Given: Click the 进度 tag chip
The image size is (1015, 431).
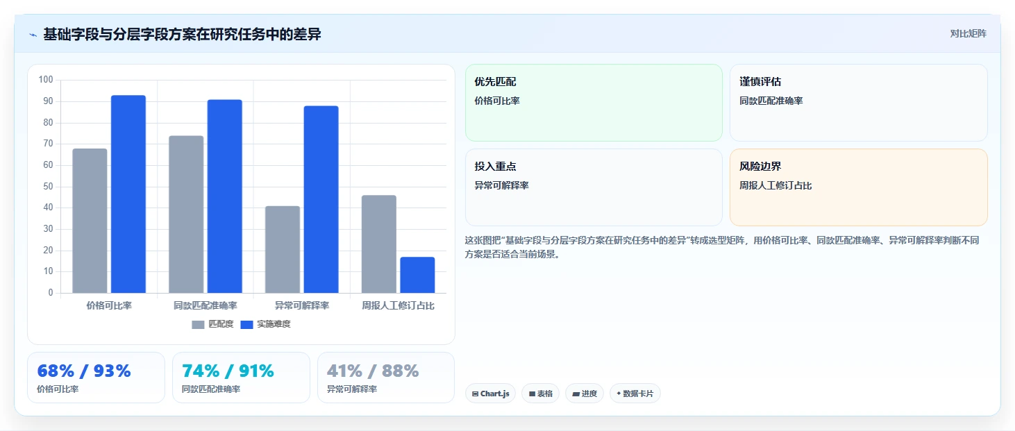Looking at the screenshot, I should (x=585, y=394).
